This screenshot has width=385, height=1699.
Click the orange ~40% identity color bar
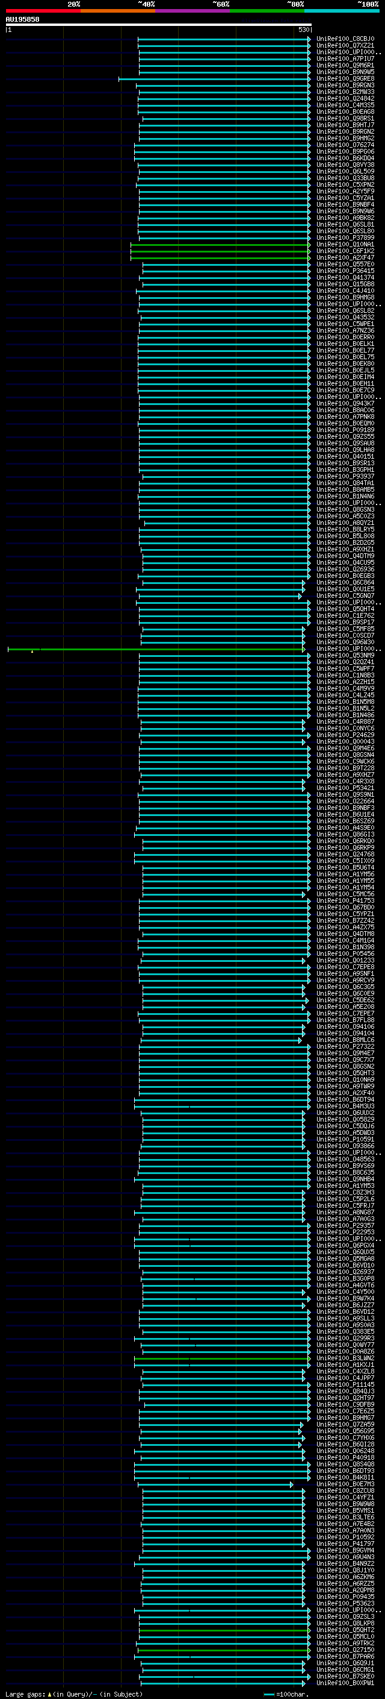pos(118,11)
